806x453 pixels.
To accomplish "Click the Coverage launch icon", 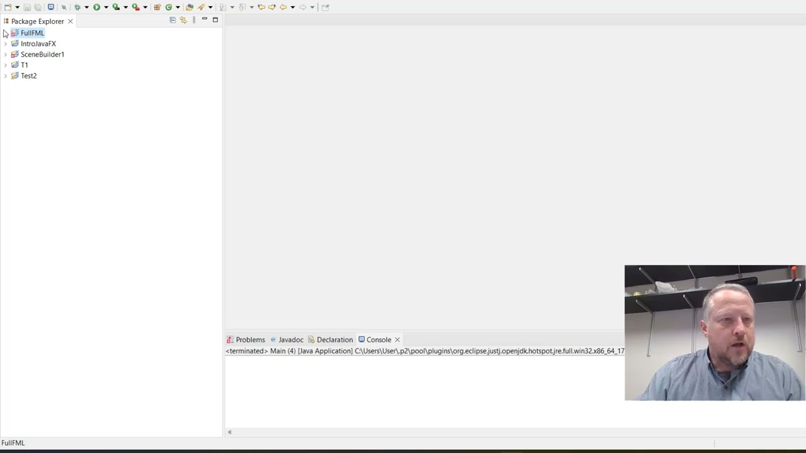I will point(116,7).
